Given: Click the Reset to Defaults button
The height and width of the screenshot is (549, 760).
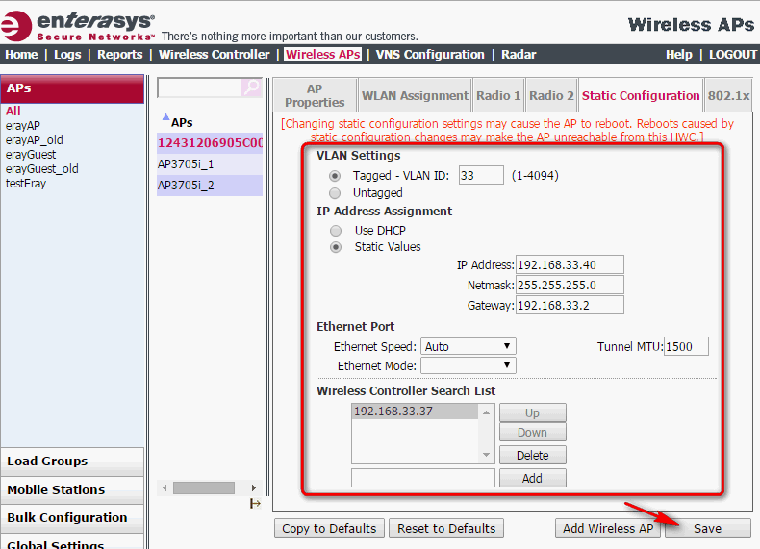Looking at the screenshot, I should tap(446, 528).
